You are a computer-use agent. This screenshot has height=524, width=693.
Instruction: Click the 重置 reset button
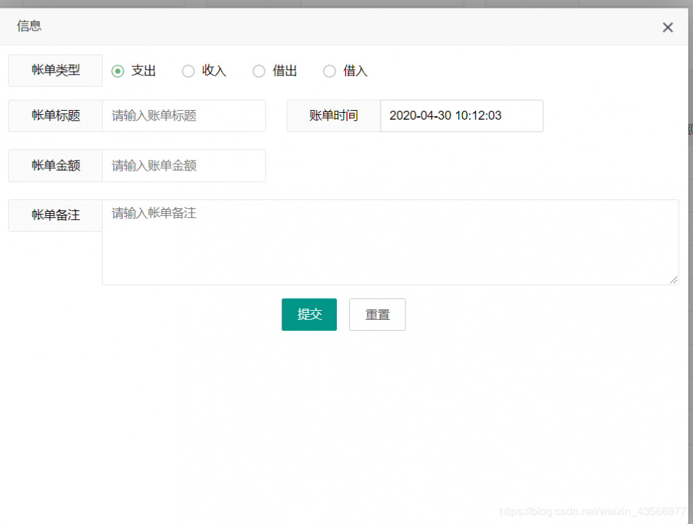[377, 314]
